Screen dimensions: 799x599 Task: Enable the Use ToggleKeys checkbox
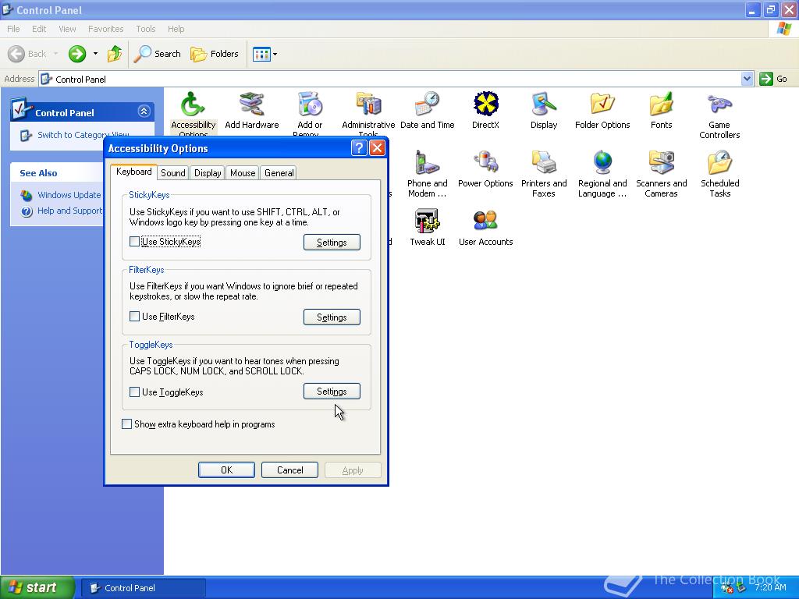[134, 392]
